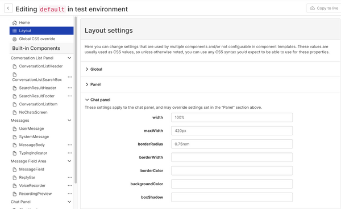Click the backgroundColor input field

coord(232,184)
